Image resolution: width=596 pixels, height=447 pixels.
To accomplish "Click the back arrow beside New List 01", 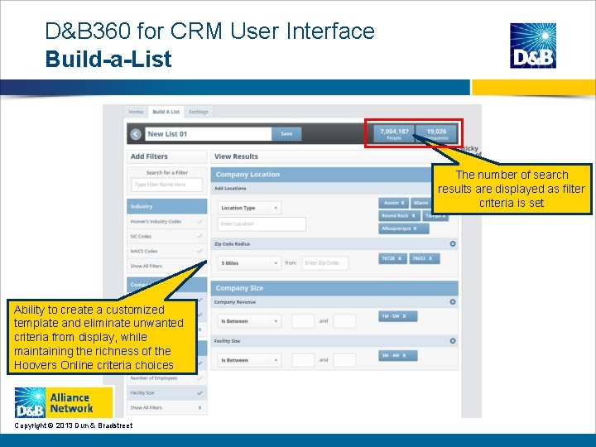I will click(x=136, y=134).
